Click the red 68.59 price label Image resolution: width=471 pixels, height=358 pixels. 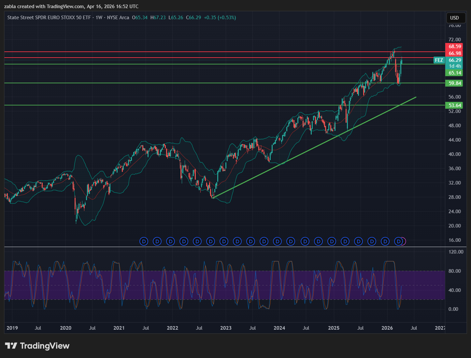click(454, 47)
